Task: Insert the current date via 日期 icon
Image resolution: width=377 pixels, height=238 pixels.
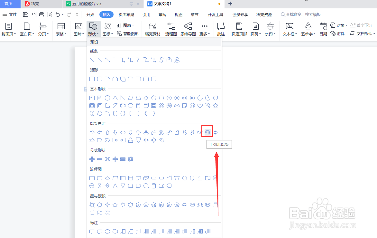Action: click(x=323, y=29)
